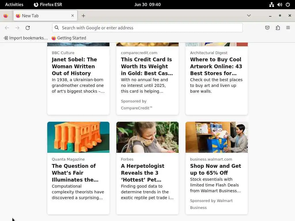
Task: Open Shop Now and Get up to 65% Off
Action: point(215,169)
